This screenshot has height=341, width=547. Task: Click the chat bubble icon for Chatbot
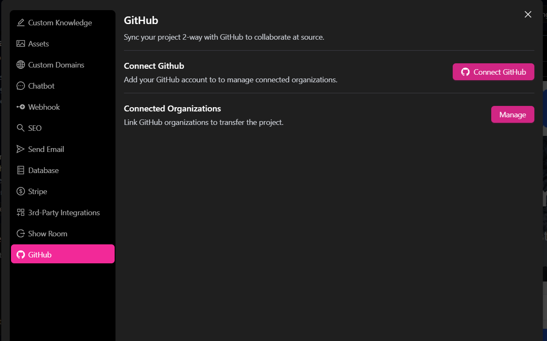[20, 86]
